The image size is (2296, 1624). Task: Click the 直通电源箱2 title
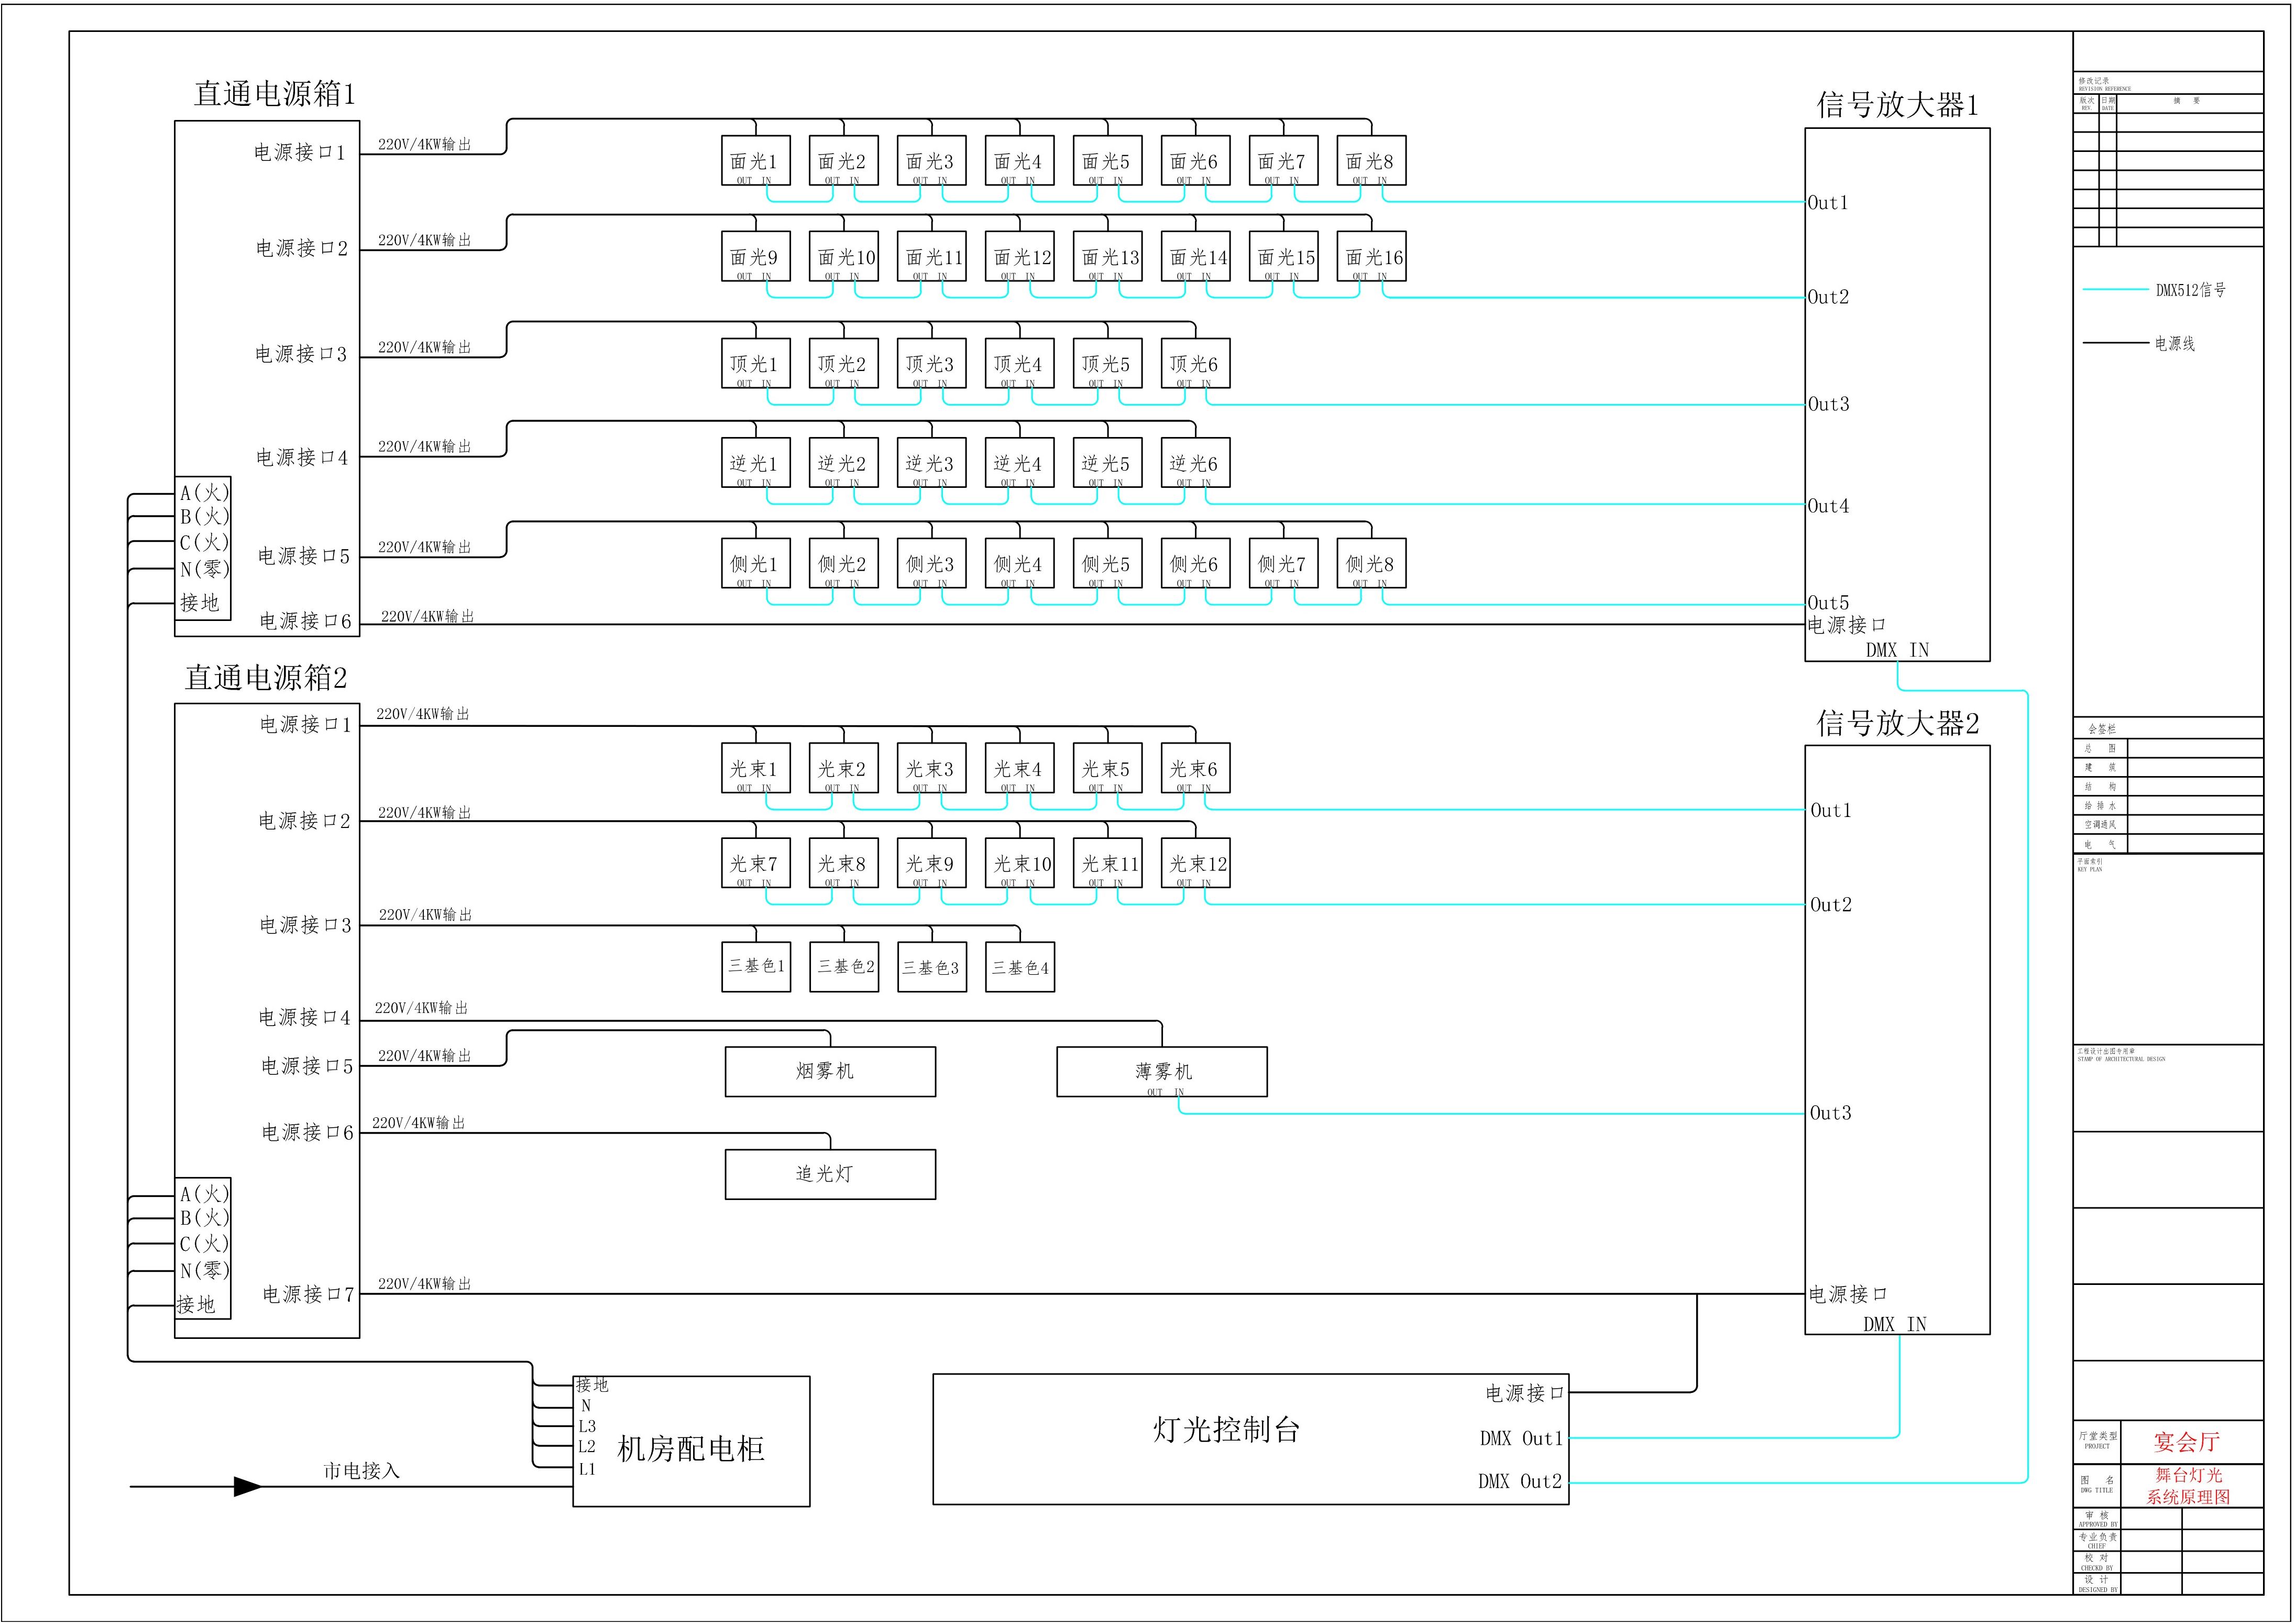(x=266, y=678)
